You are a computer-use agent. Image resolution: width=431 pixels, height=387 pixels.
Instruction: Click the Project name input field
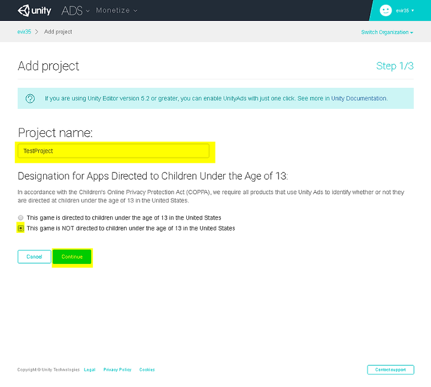point(114,151)
